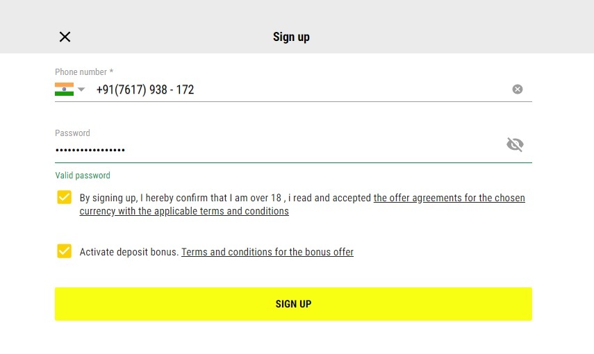Click the green "Valid password" message

tap(83, 176)
